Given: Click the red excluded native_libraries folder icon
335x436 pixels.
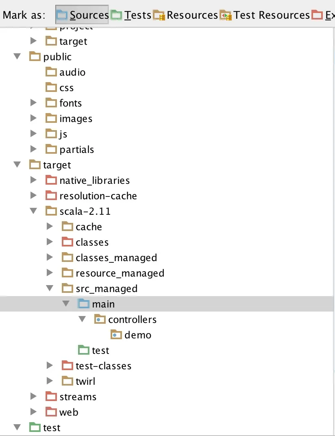Looking at the screenshot, I should (51, 180).
